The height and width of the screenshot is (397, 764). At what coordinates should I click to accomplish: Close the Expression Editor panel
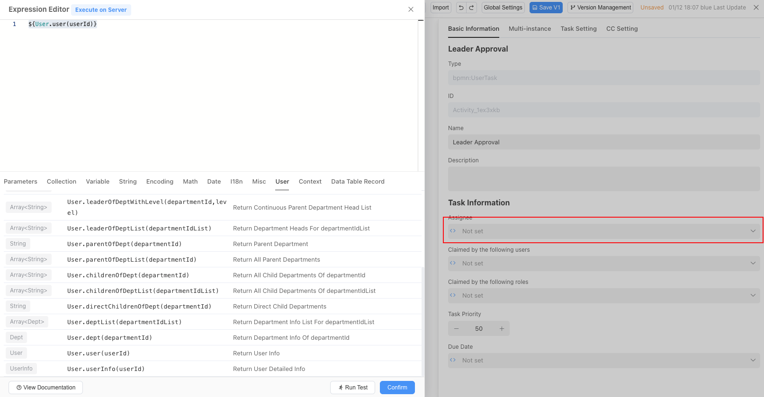pyautogui.click(x=411, y=9)
